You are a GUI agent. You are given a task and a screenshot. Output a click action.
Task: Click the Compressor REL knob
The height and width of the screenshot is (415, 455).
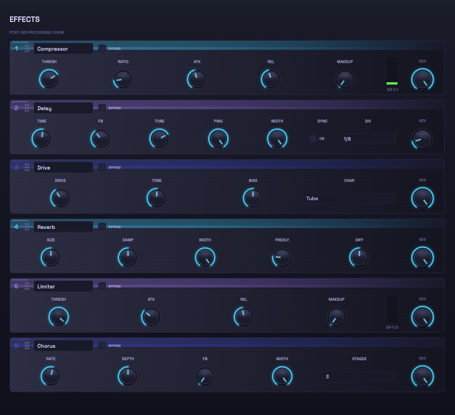coord(271,79)
